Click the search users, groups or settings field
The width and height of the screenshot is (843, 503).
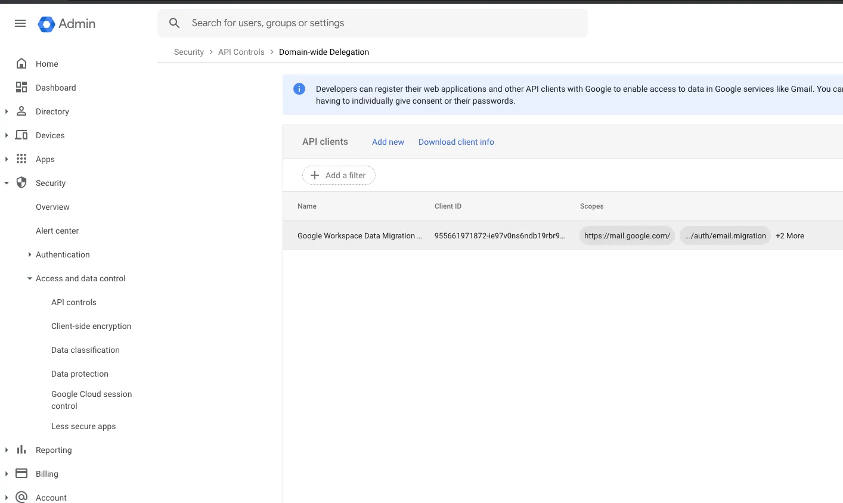373,23
